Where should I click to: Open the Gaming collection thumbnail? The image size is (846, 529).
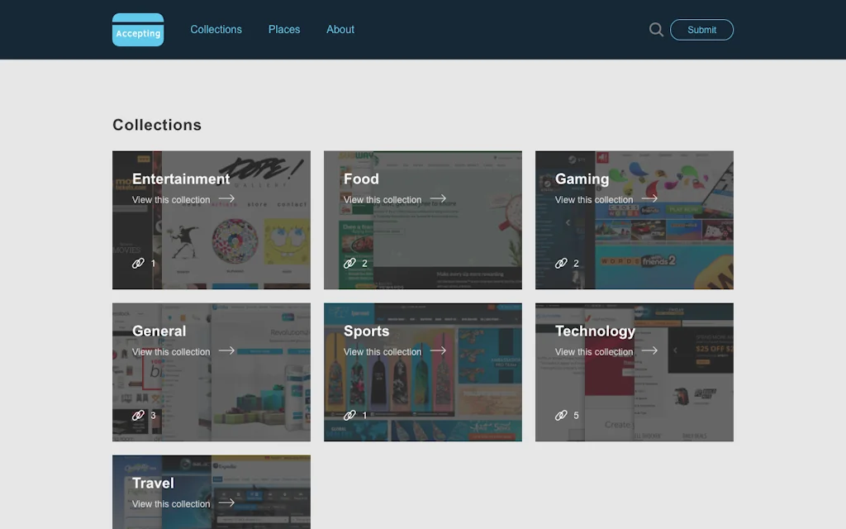pos(634,220)
